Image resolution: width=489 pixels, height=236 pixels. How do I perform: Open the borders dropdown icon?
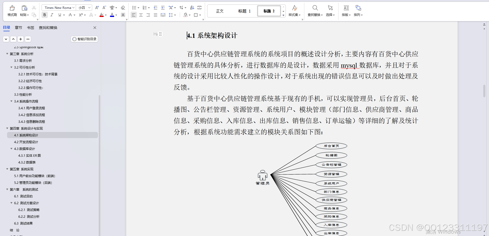coord(197,15)
